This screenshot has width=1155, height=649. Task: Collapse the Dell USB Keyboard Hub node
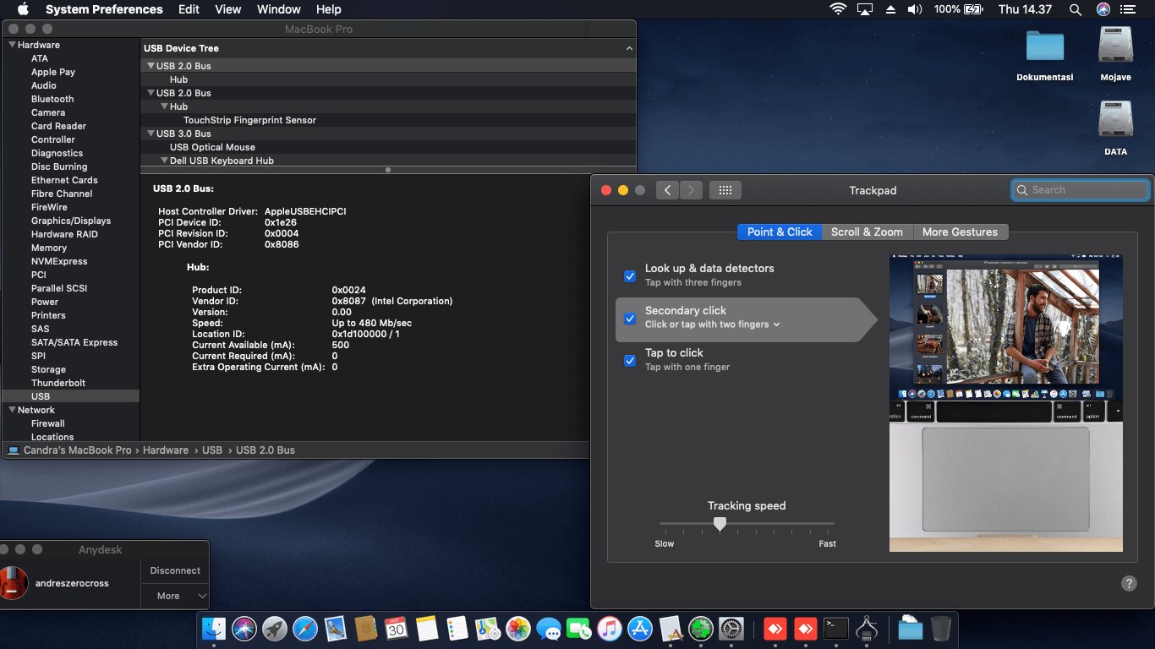(164, 161)
